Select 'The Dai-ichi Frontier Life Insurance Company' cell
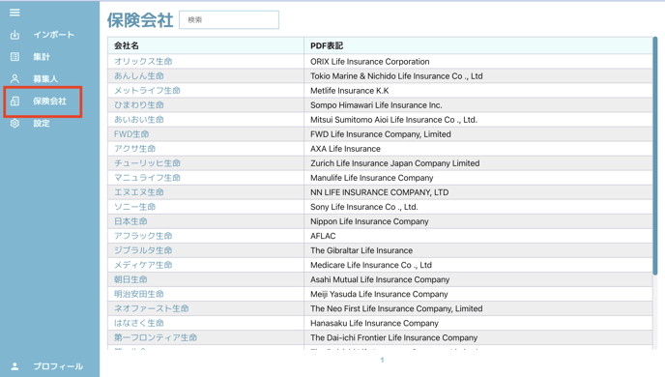 [x=477, y=337]
